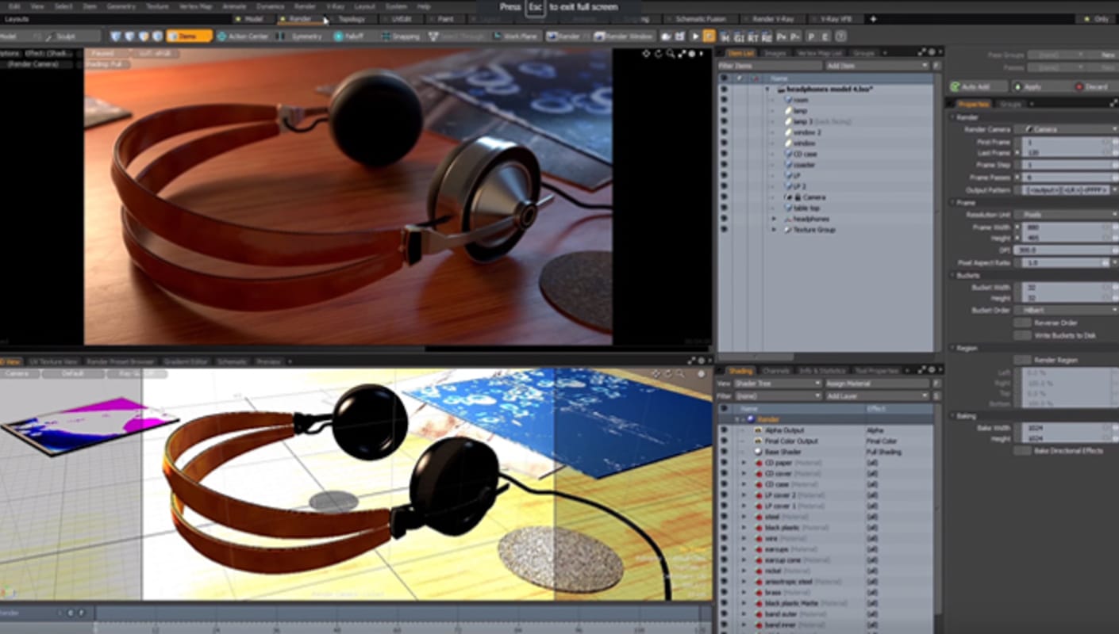The image size is (1119, 634).
Task: Switch to the Topology layout tab
Action: 351,18
